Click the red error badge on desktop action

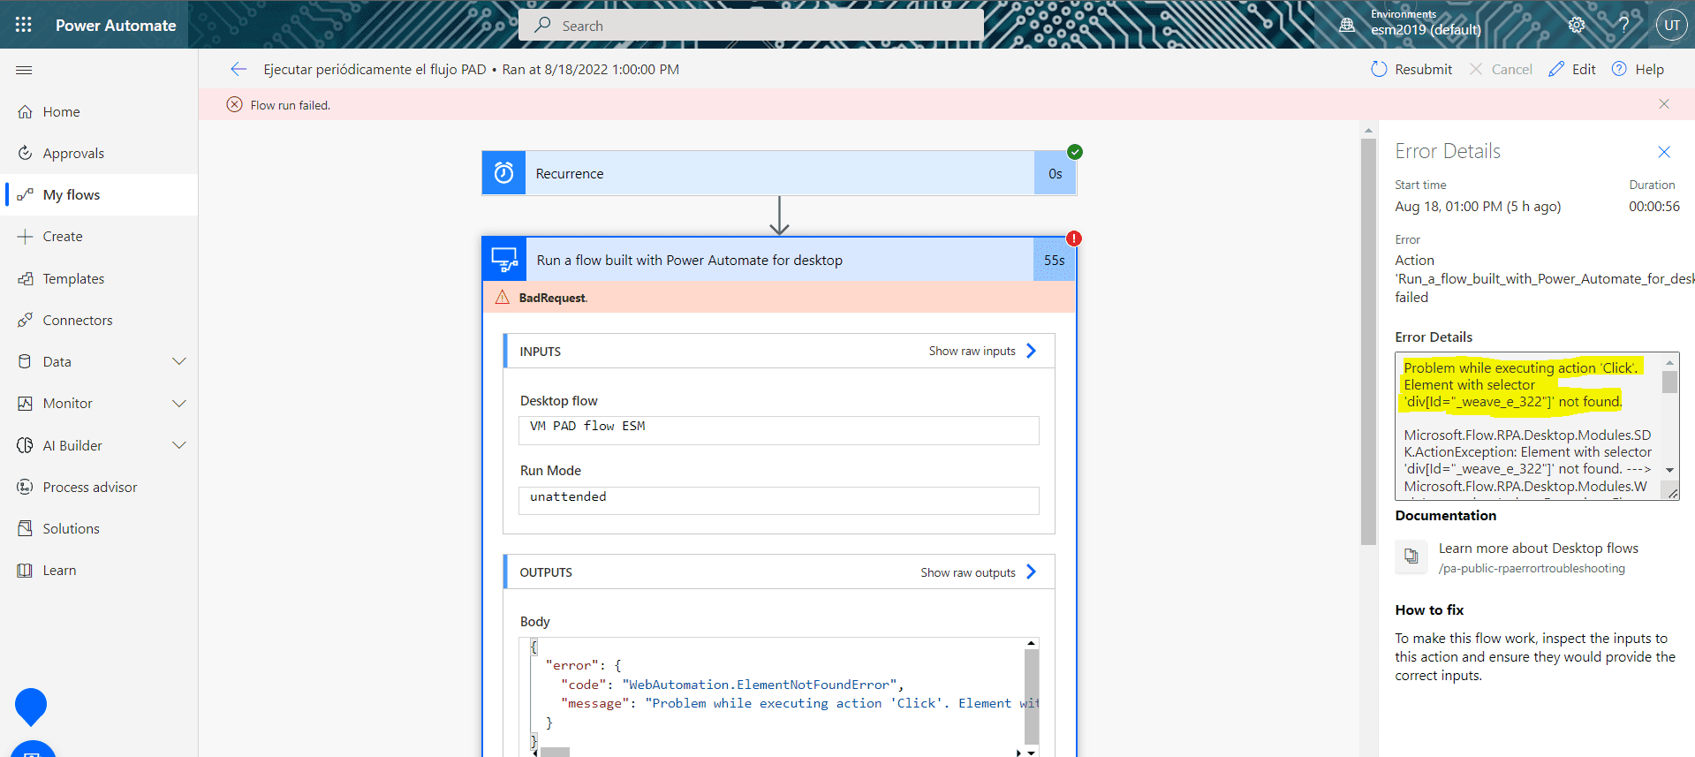point(1074,238)
